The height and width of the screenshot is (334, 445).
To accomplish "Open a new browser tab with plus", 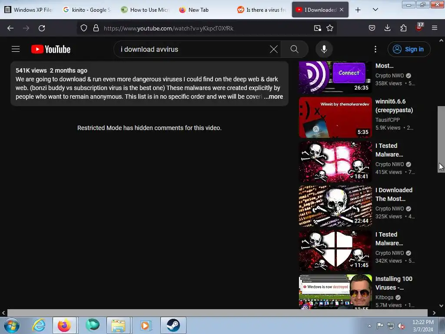I will point(358,10).
